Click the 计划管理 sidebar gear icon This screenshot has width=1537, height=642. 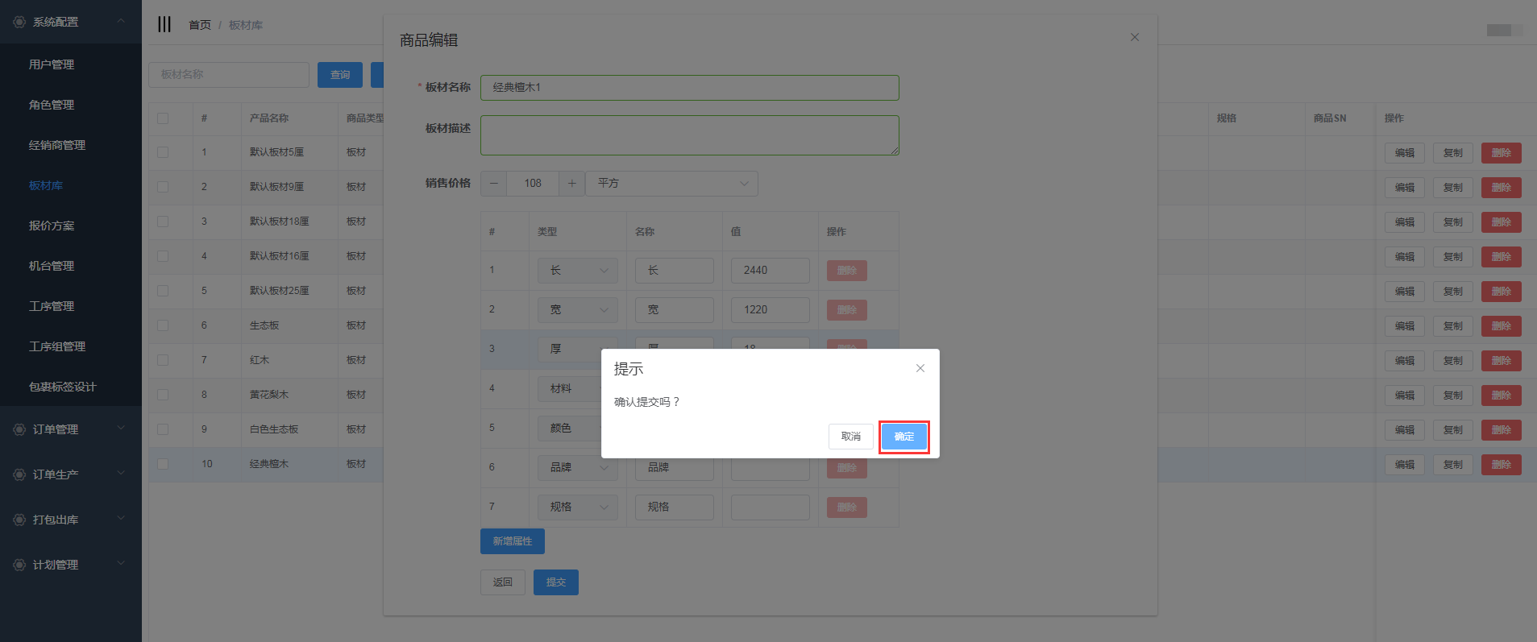coord(19,565)
